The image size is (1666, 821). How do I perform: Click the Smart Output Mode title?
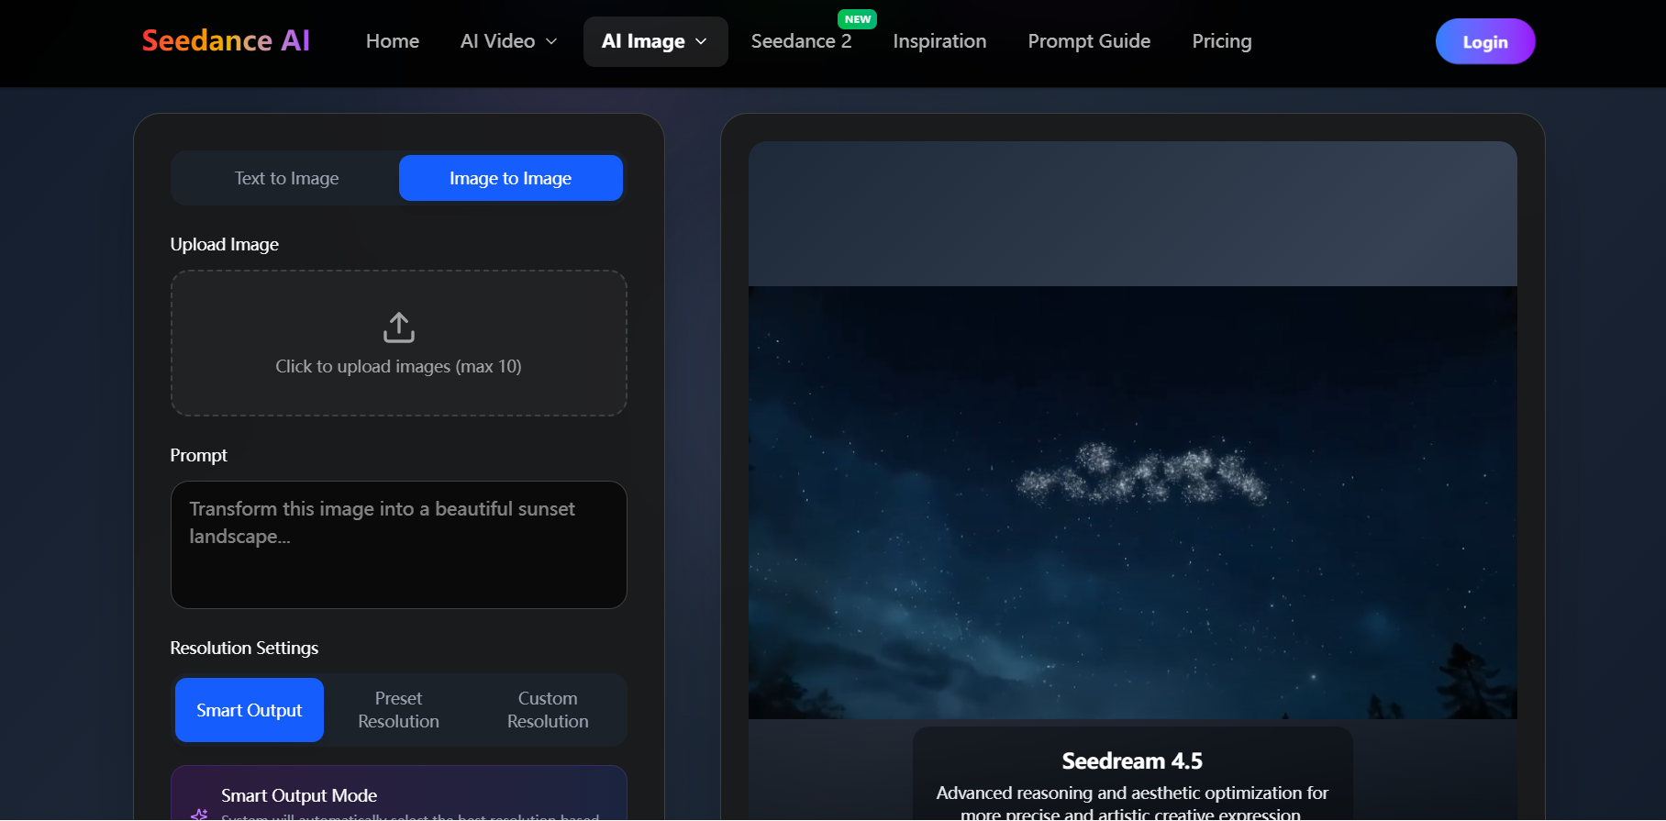(x=299, y=795)
